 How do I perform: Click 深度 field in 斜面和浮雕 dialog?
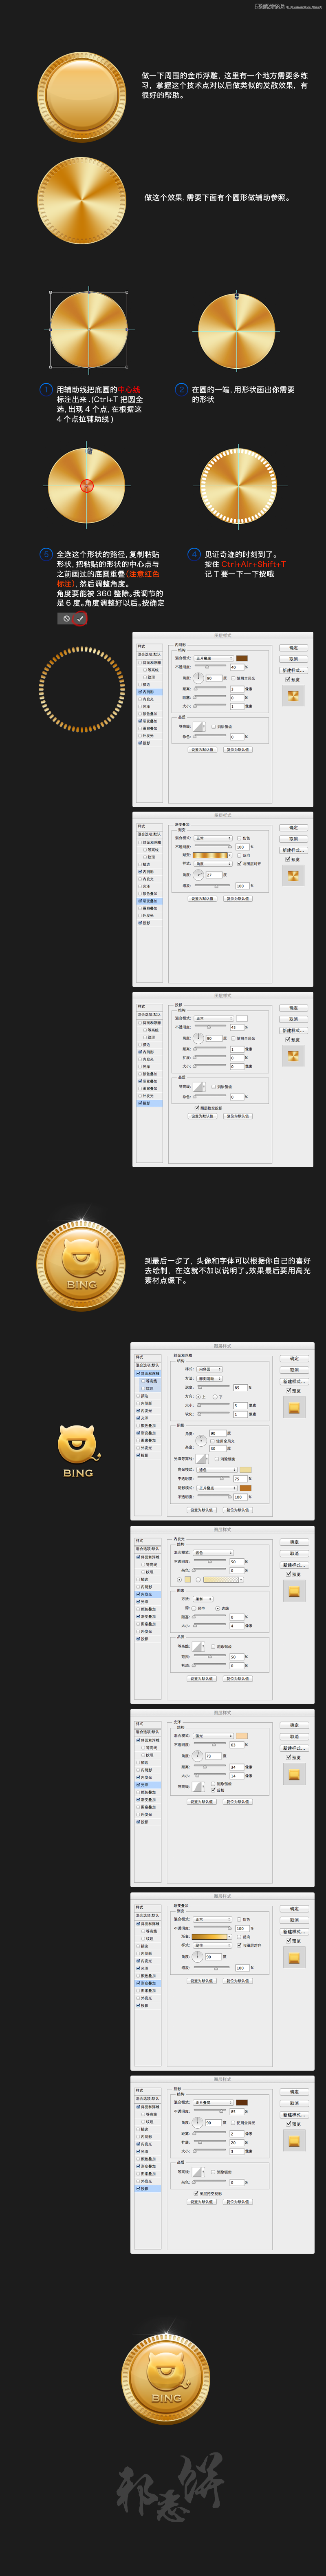tap(240, 1388)
